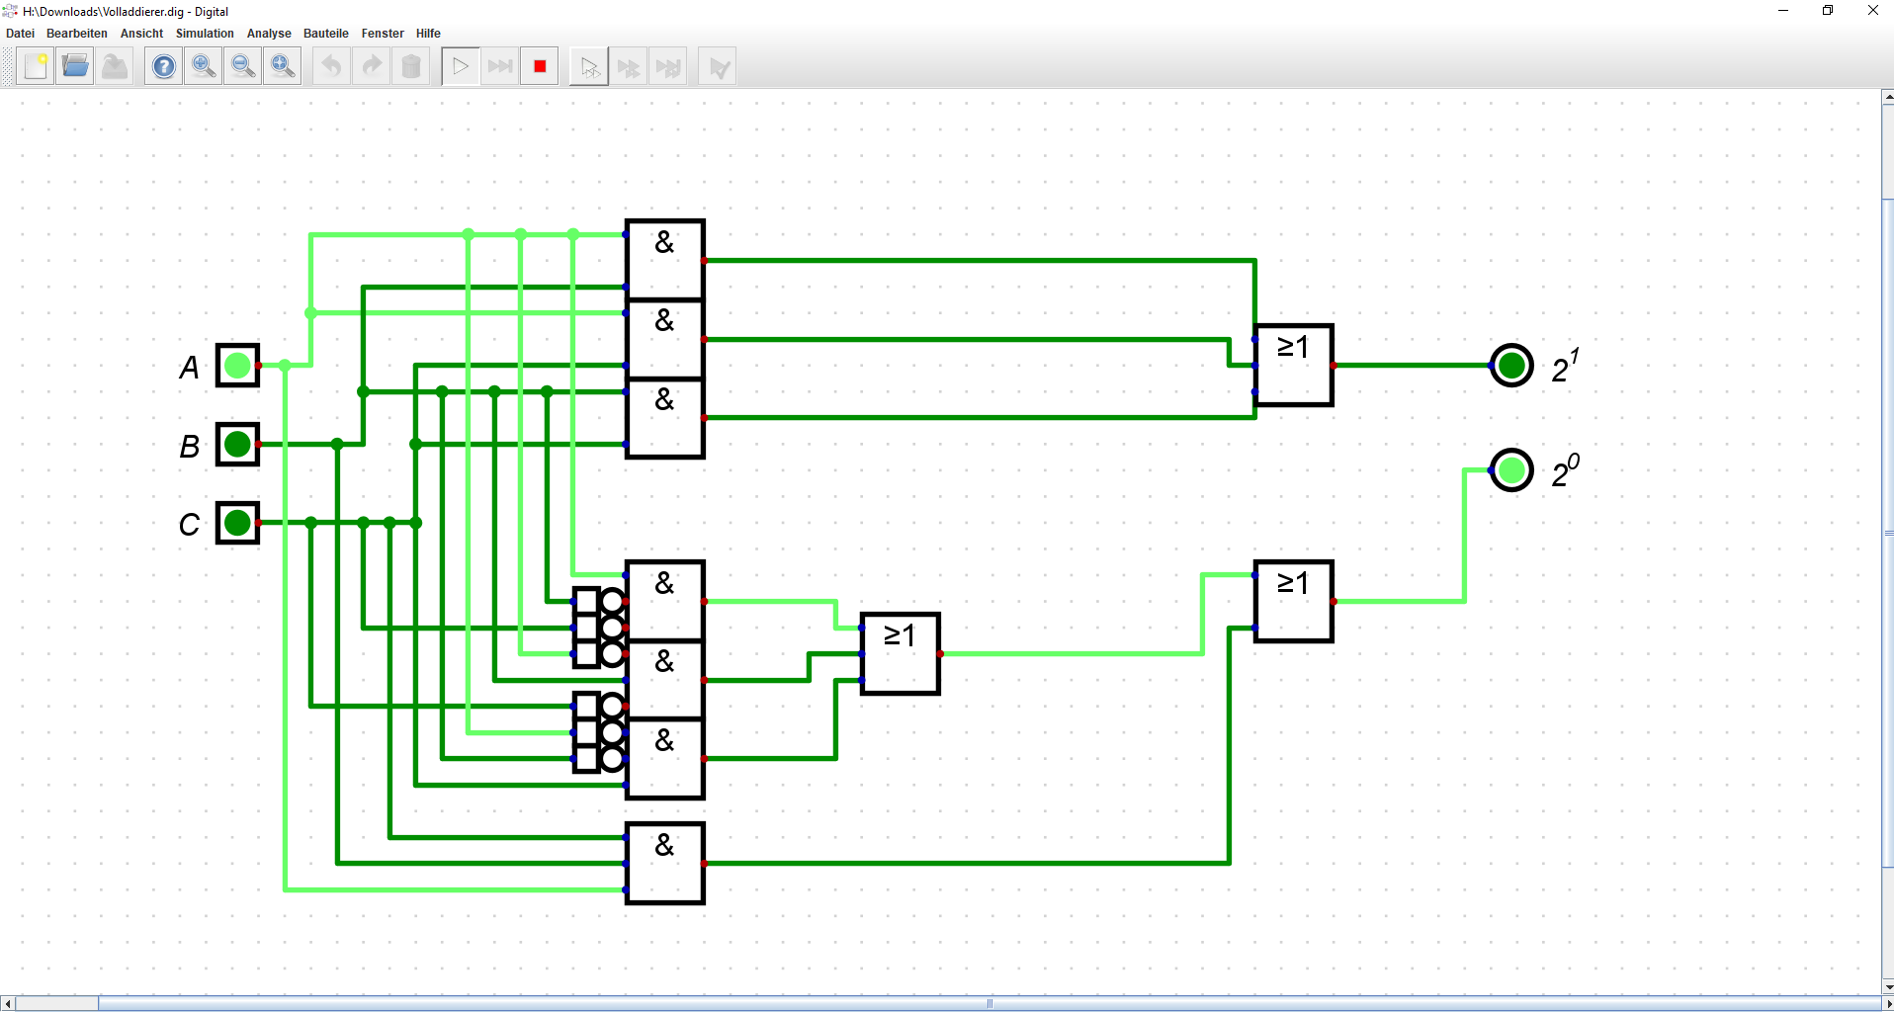
Task: Open the Bauteile menu
Action: (325, 34)
